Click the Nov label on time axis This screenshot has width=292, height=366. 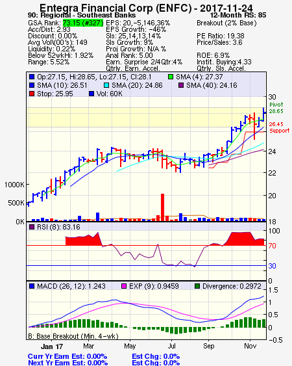click(x=250, y=346)
